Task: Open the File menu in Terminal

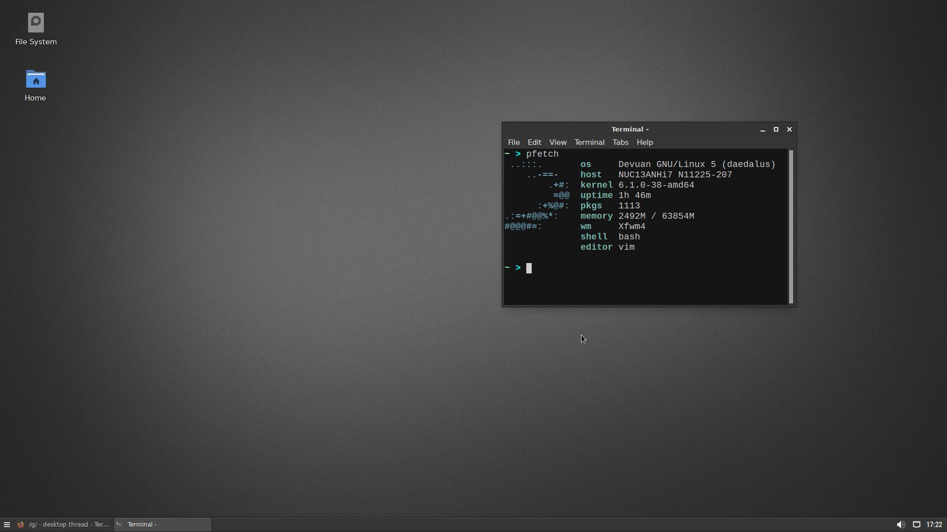Action: click(x=513, y=142)
